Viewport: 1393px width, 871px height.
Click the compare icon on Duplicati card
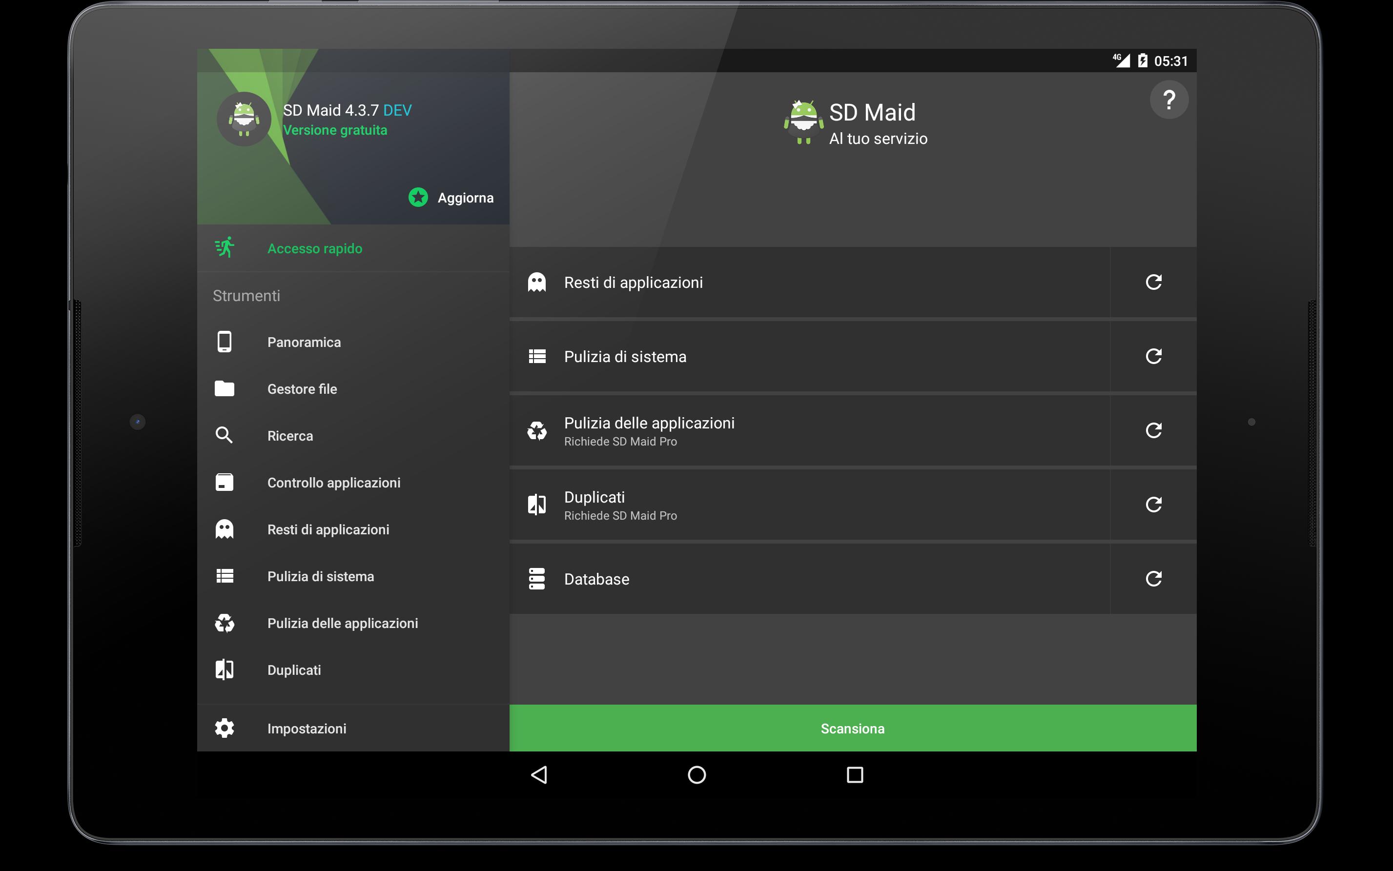537,505
